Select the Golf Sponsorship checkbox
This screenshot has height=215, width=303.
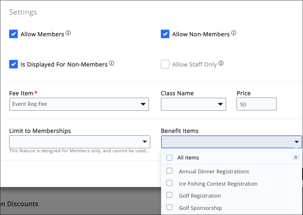pyautogui.click(x=169, y=207)
